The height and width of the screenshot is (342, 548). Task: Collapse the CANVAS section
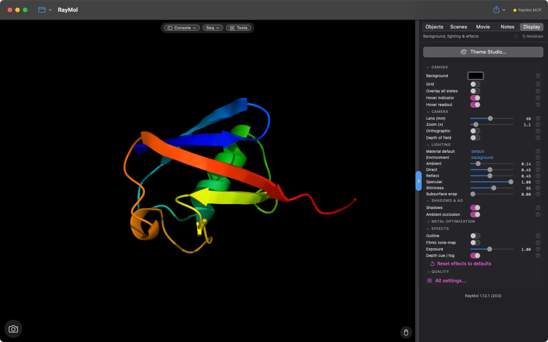tap(437, 67)
